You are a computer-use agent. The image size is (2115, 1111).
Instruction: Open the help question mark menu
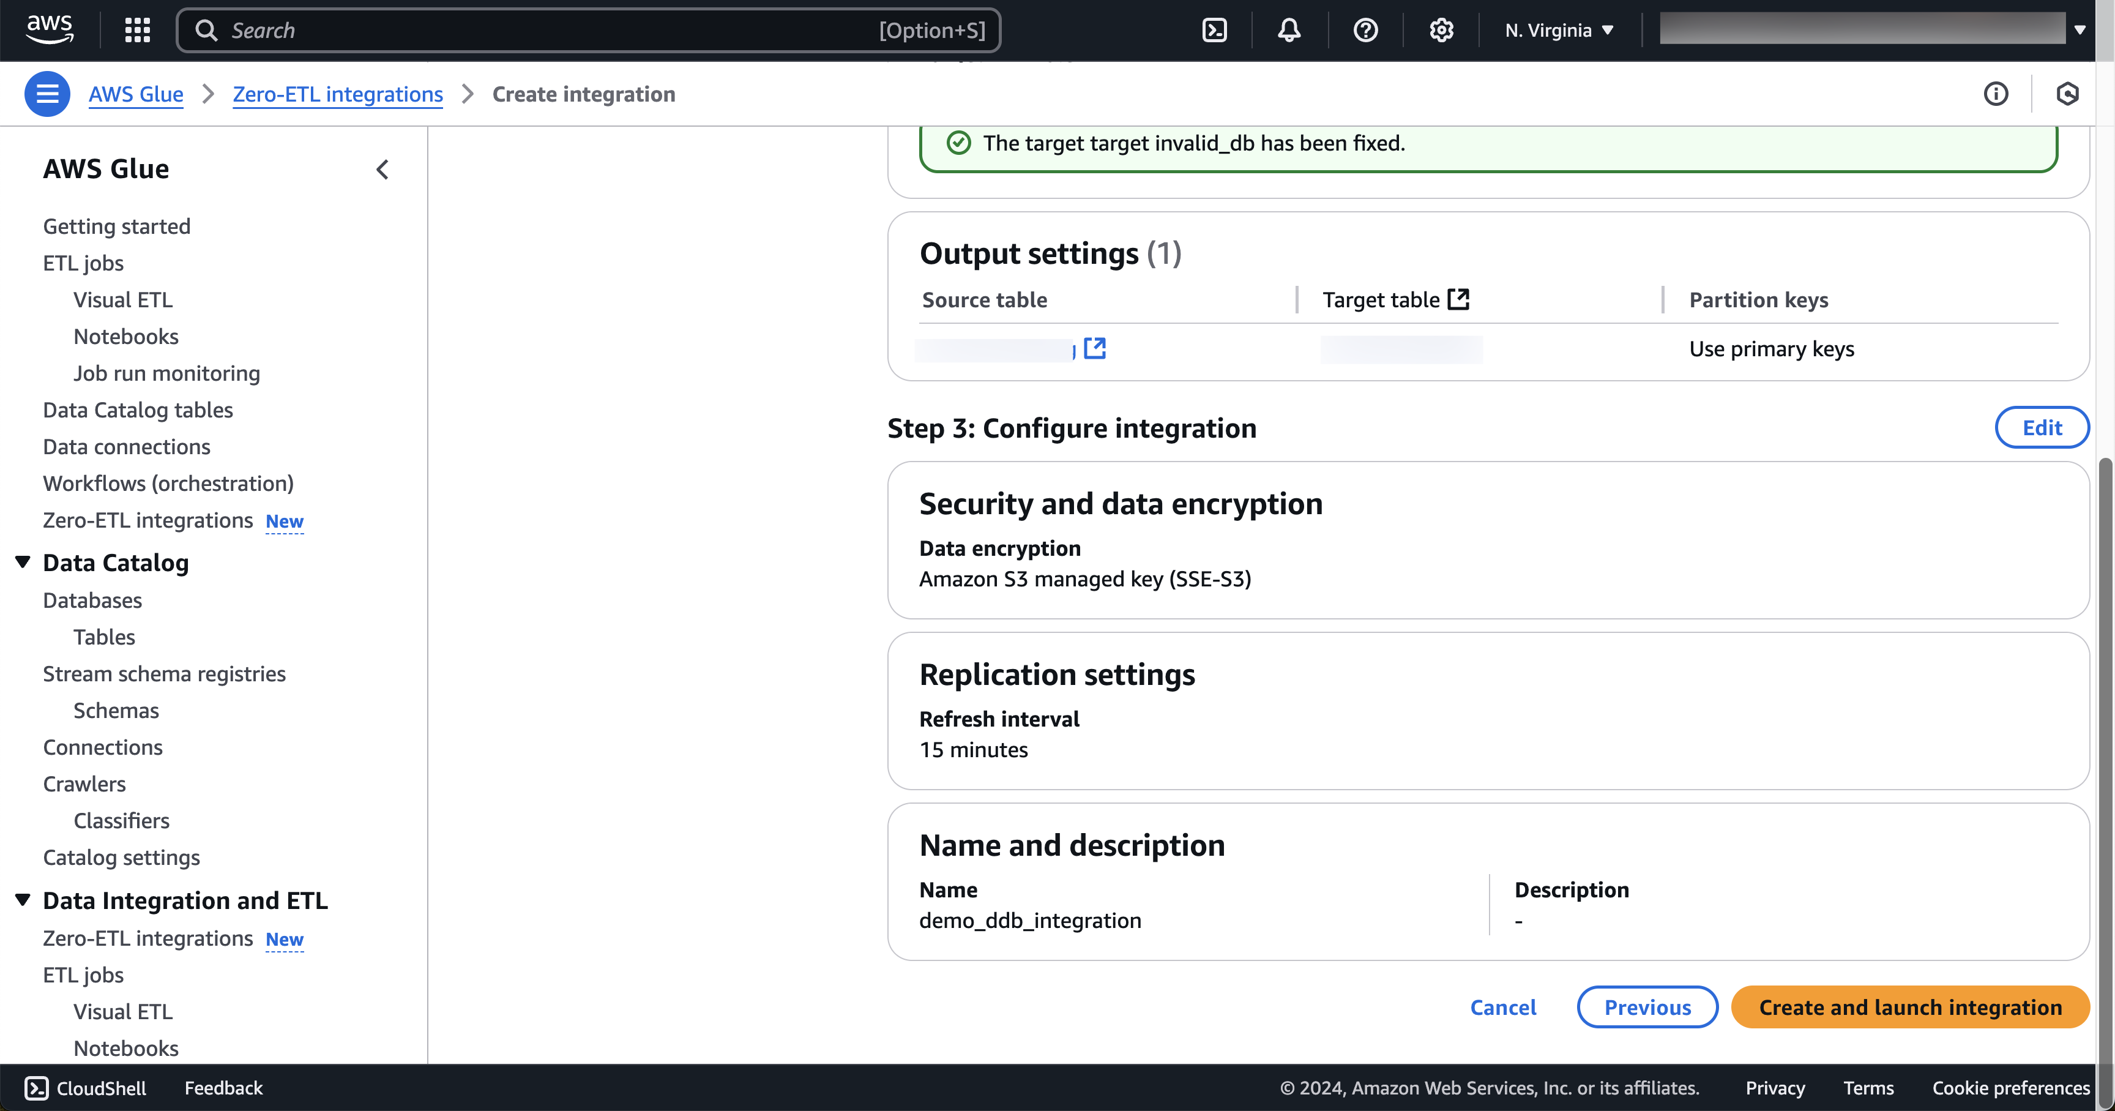(x=1365, y=31)
